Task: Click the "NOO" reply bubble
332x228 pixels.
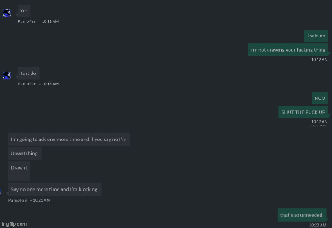Action: point(320,98)
